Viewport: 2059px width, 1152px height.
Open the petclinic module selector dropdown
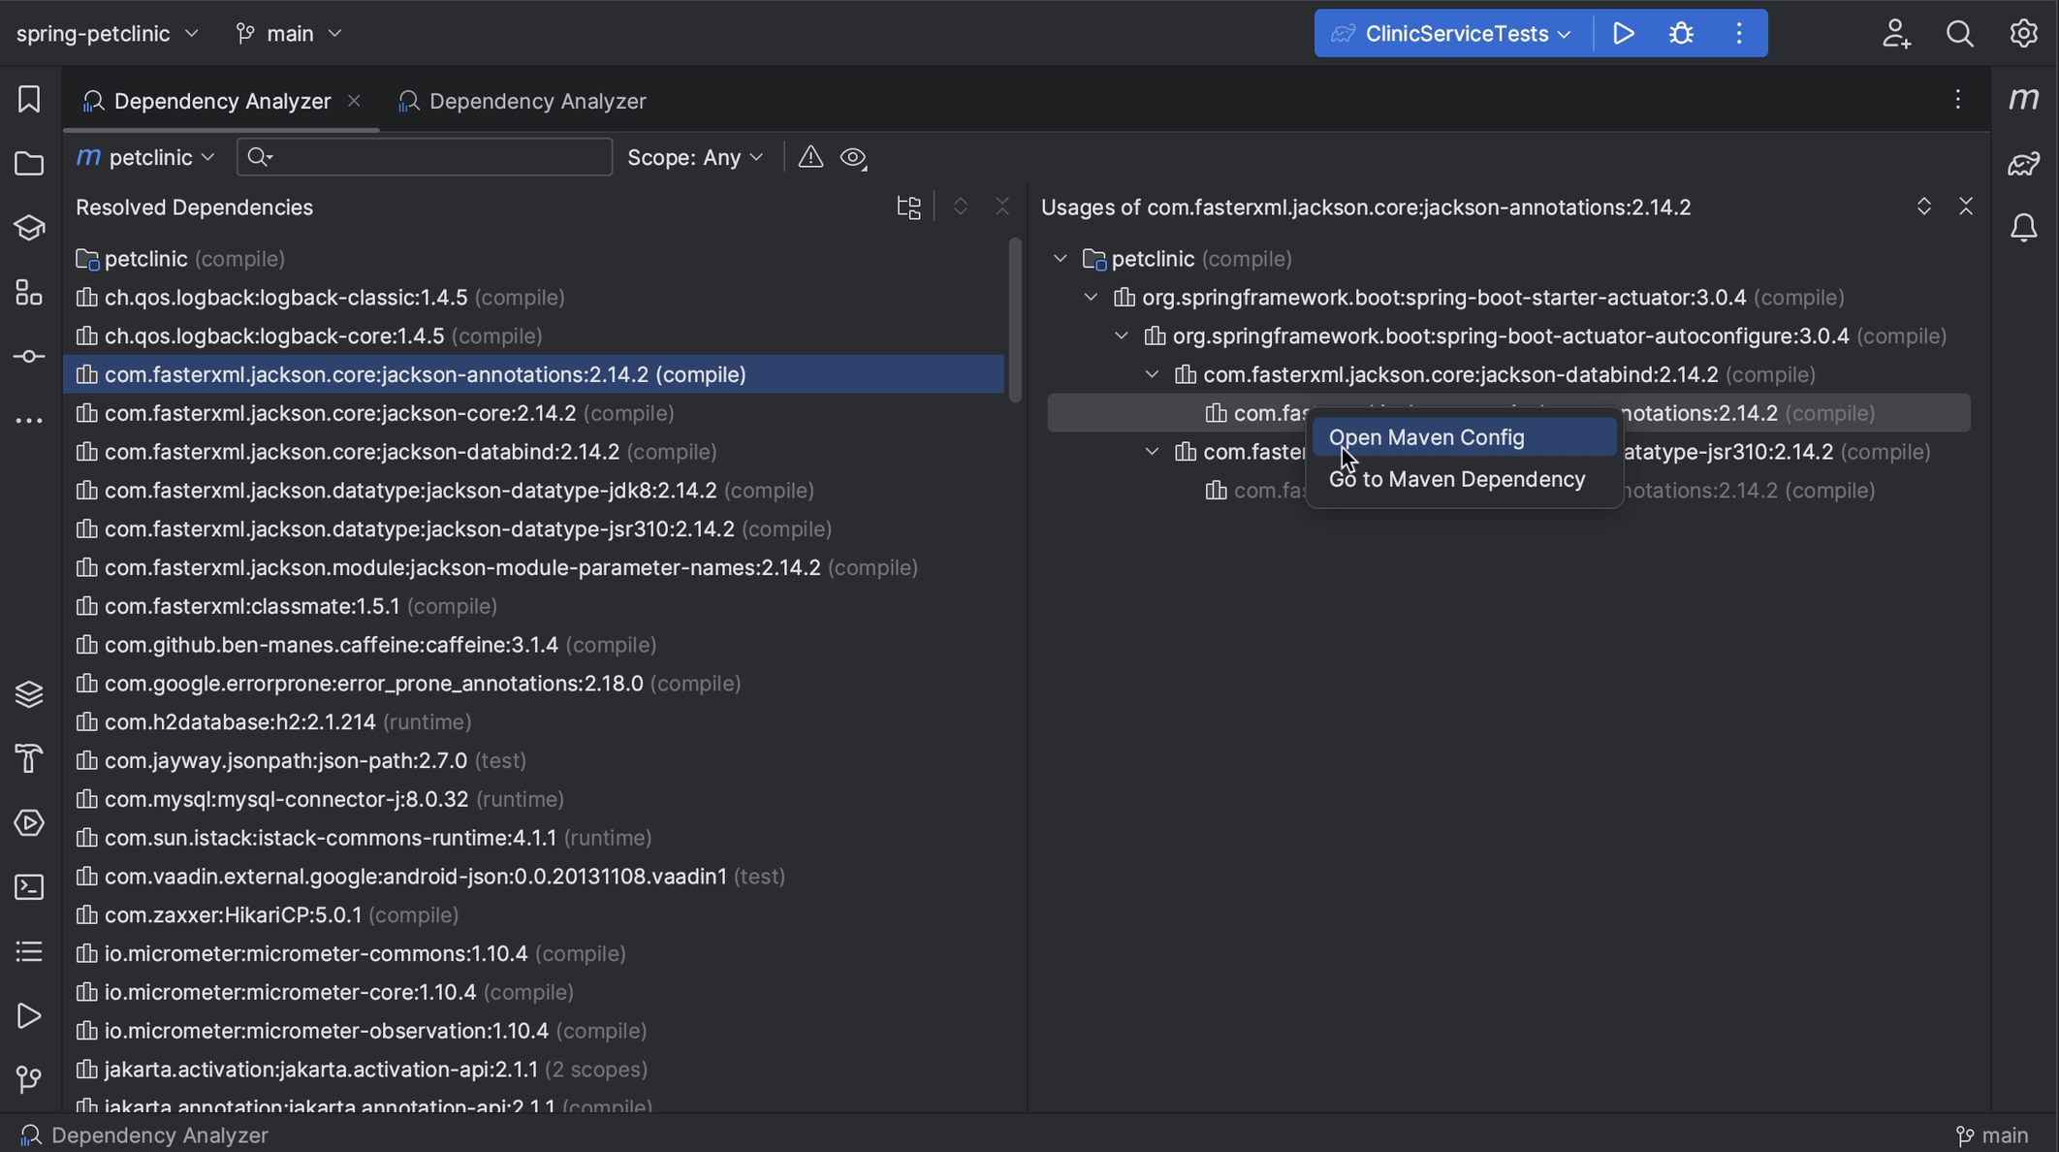145,157
